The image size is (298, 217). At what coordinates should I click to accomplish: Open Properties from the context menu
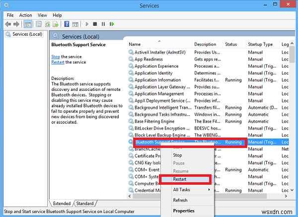tap(184, 211)
